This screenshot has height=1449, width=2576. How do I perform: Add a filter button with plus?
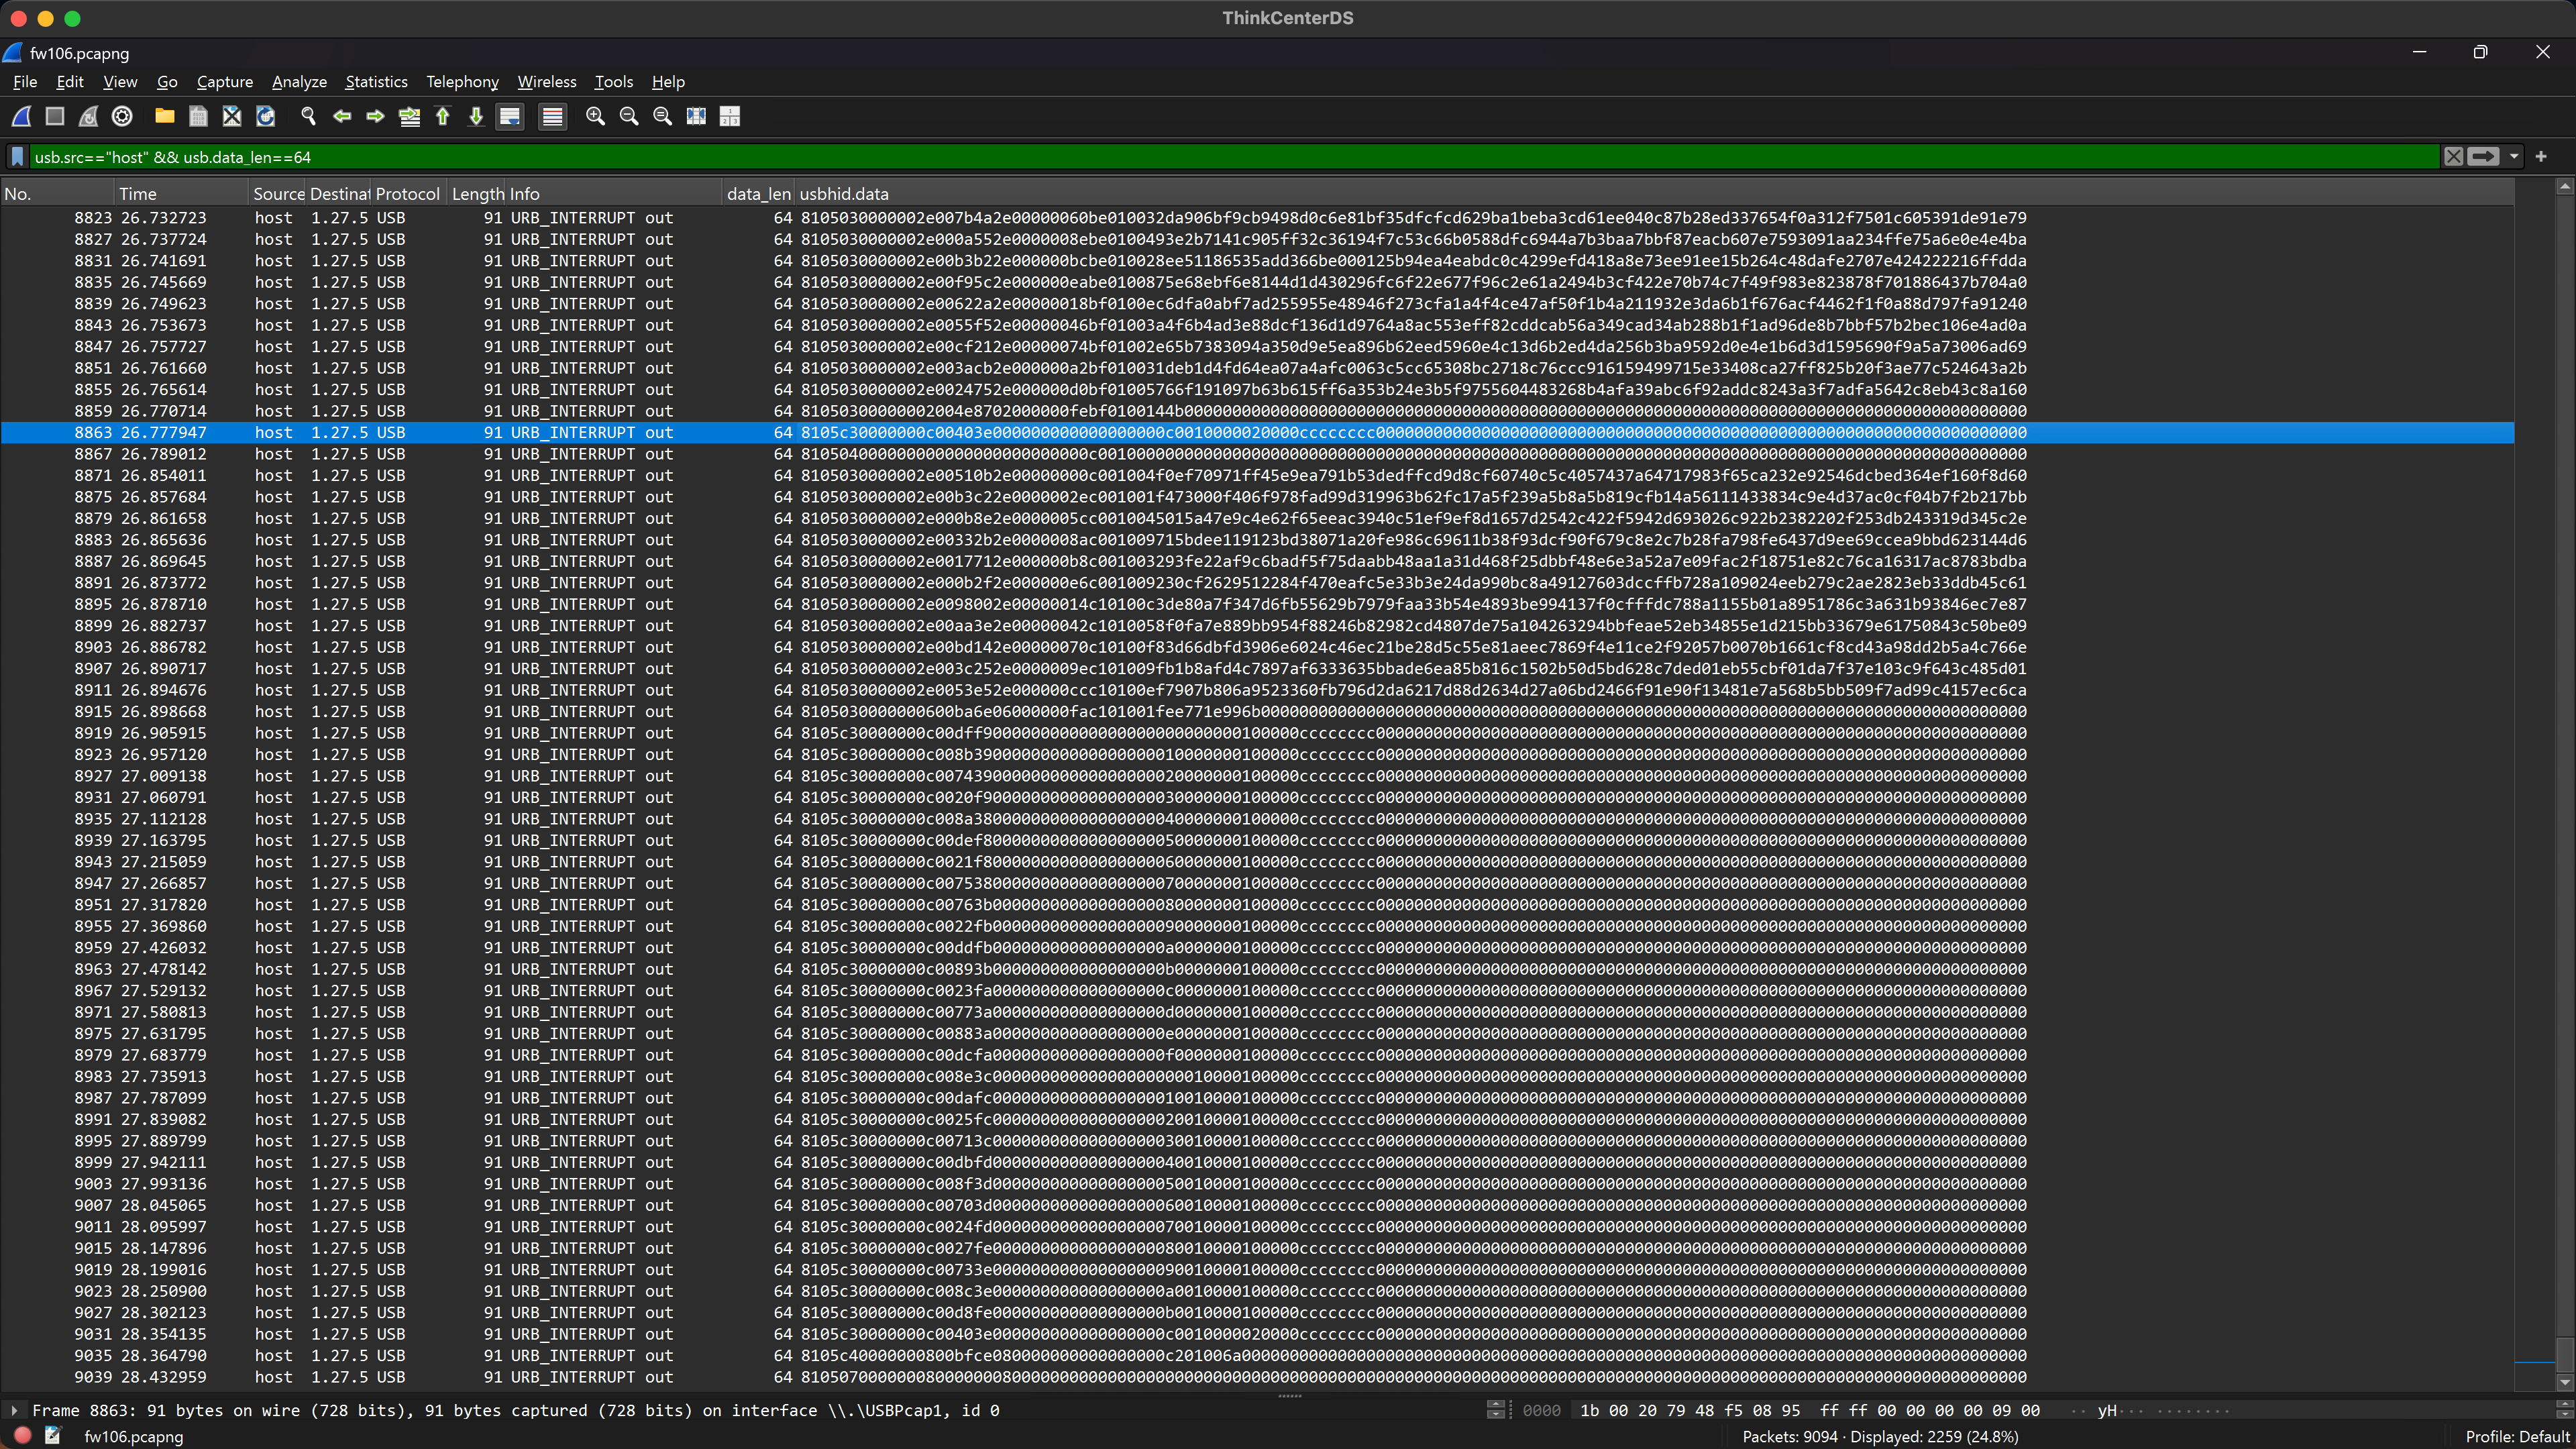point(2541,156)
